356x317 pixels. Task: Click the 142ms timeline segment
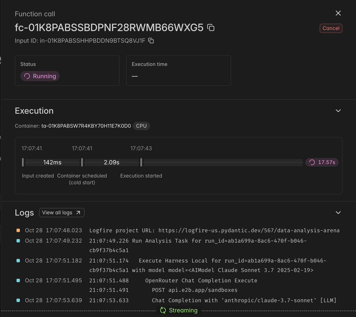(x=53, y=162)
